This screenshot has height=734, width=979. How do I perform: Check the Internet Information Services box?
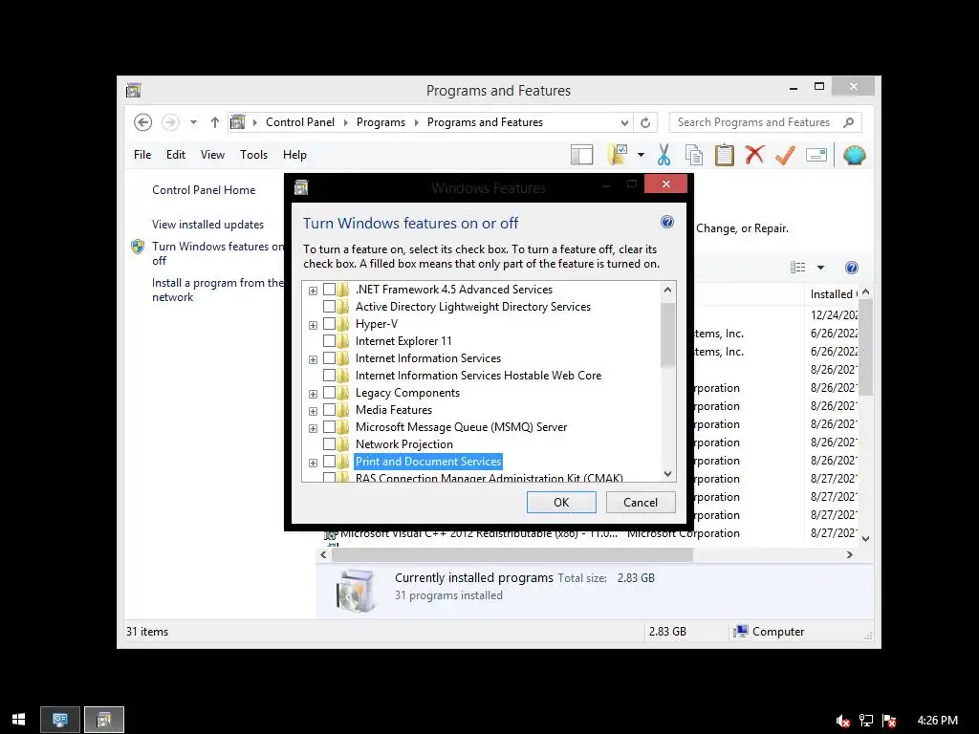329,358
